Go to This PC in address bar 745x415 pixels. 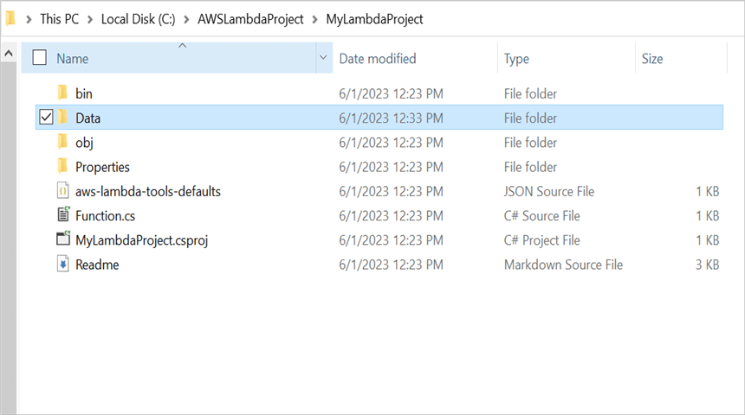coord(59,19)
